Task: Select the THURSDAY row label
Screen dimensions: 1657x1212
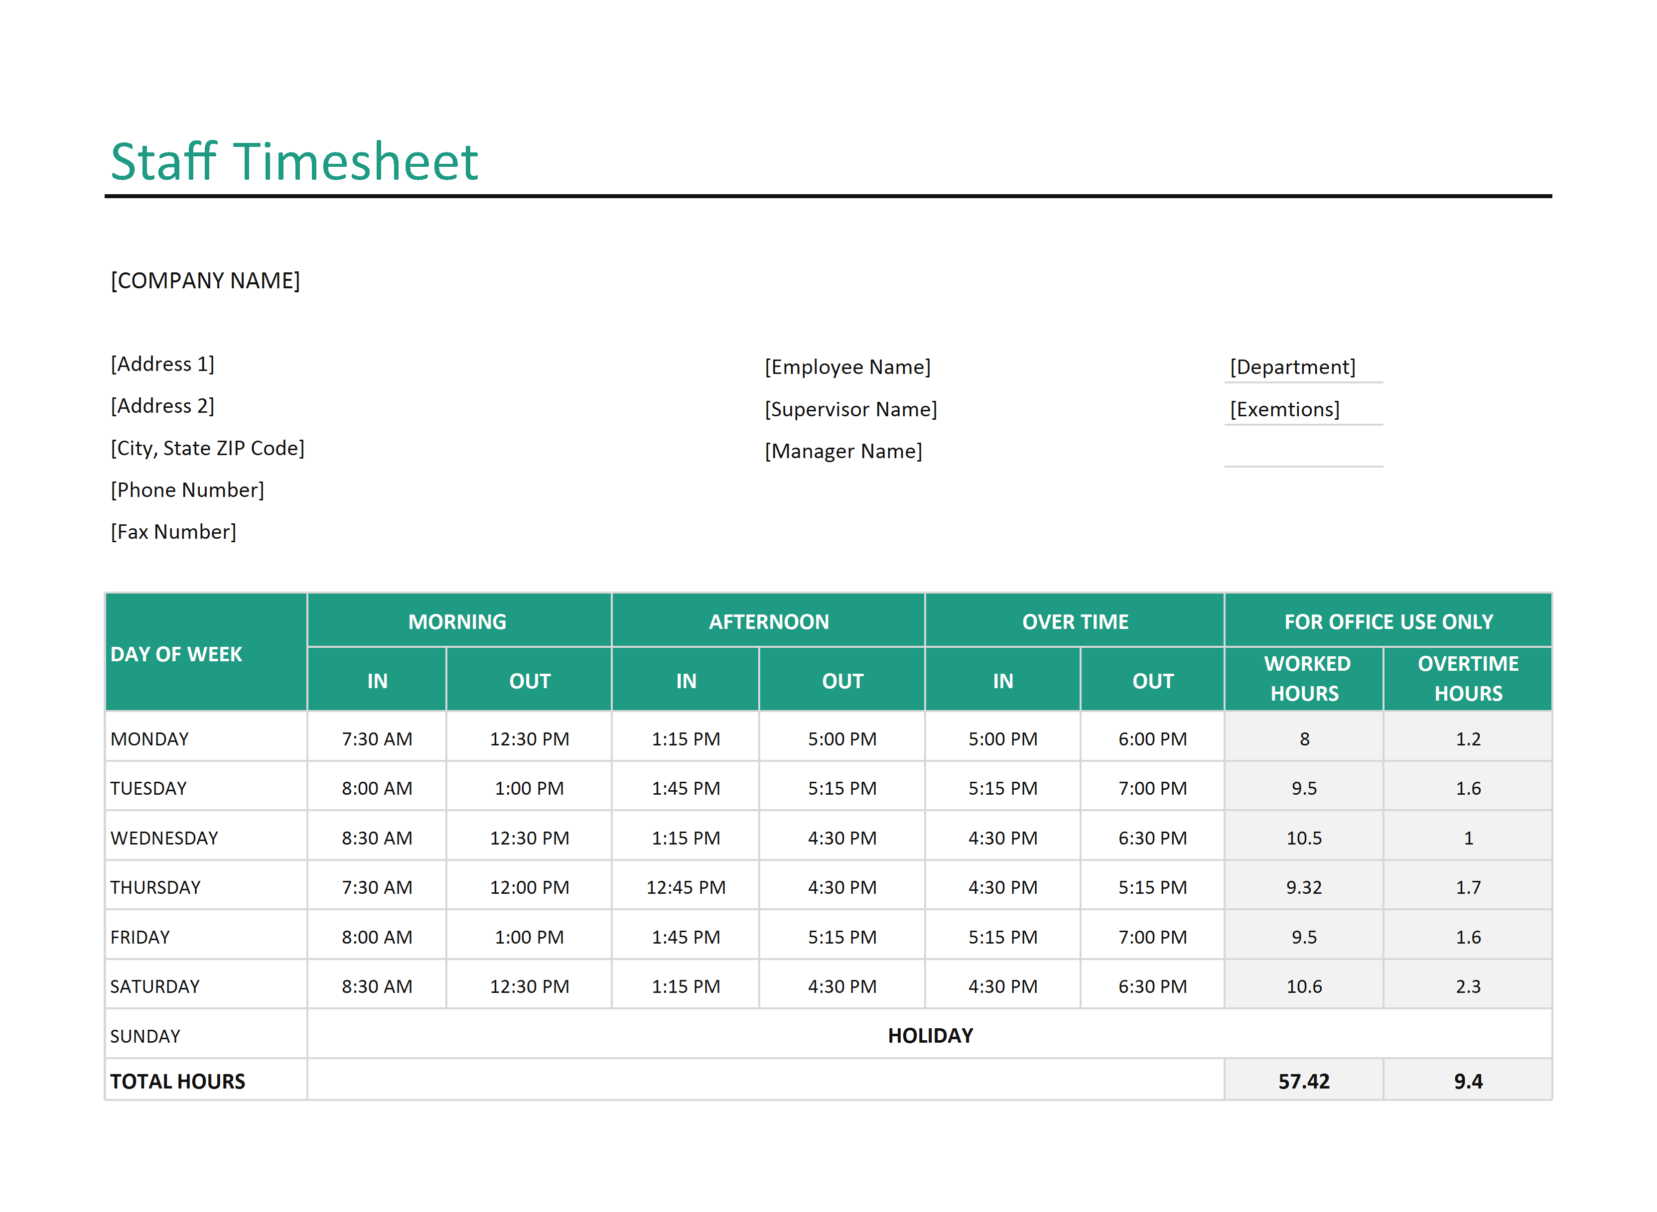Action: pos(155,888)
